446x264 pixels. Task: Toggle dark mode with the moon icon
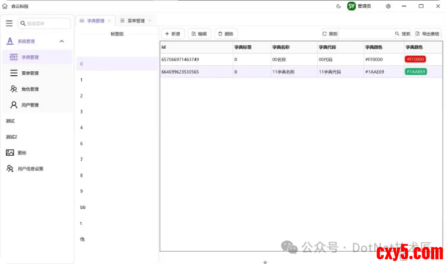click(x=338, y=6)
